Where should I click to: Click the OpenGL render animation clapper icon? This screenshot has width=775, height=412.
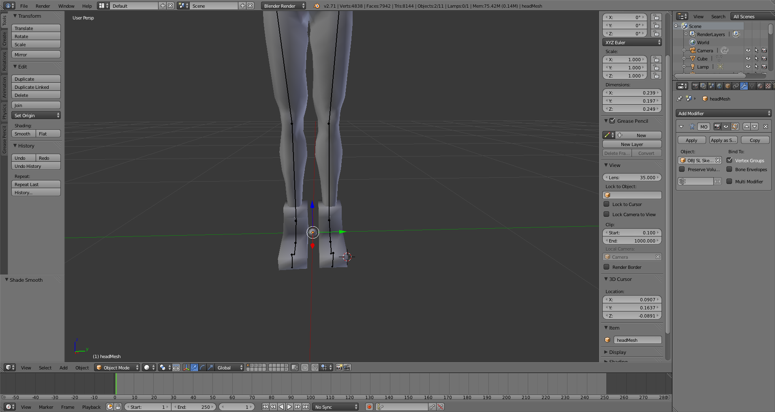pos(347,367)
